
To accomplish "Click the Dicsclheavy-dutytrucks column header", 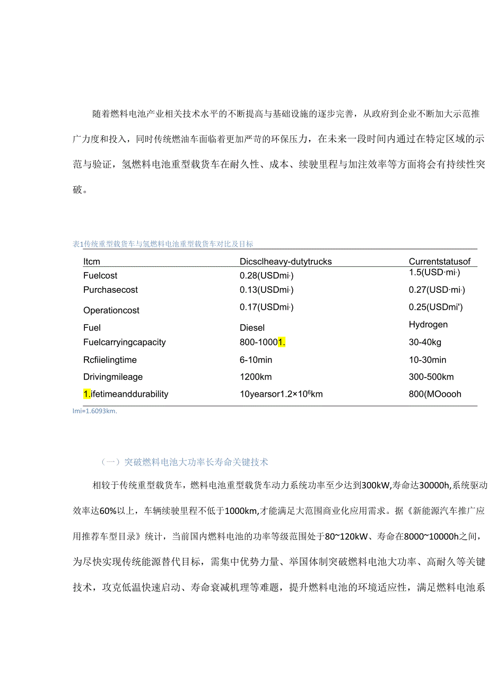I will 286,261.
